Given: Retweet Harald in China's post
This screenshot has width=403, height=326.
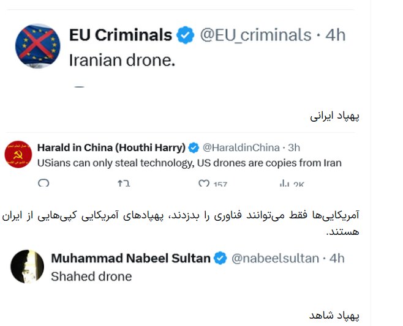Looking at the screenshot, I should [x=124, y=182].
